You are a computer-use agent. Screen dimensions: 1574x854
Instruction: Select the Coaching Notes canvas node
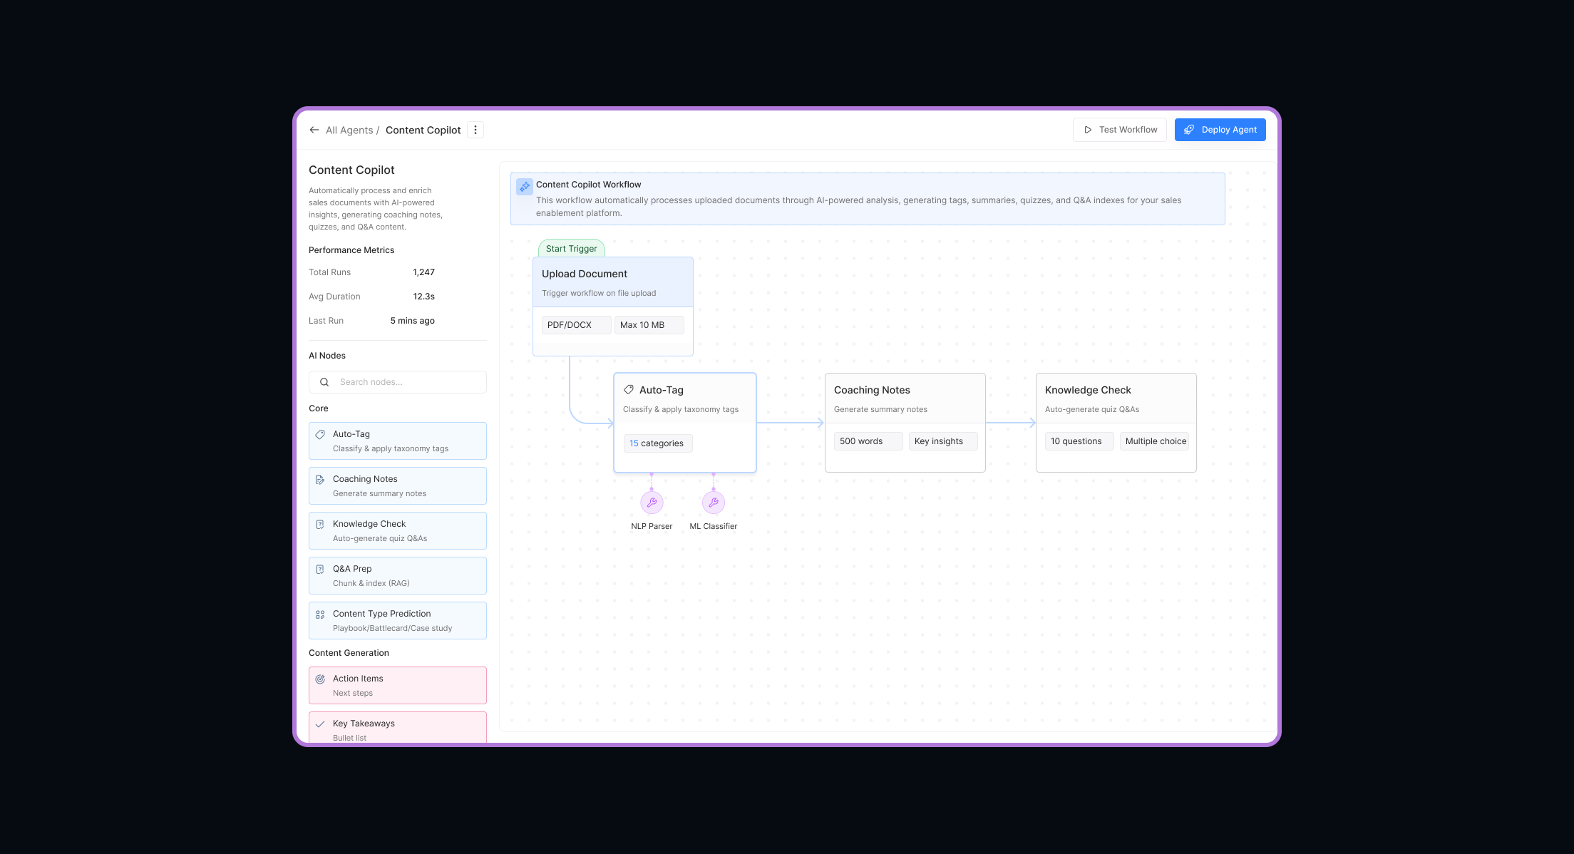tap(905, 423)
